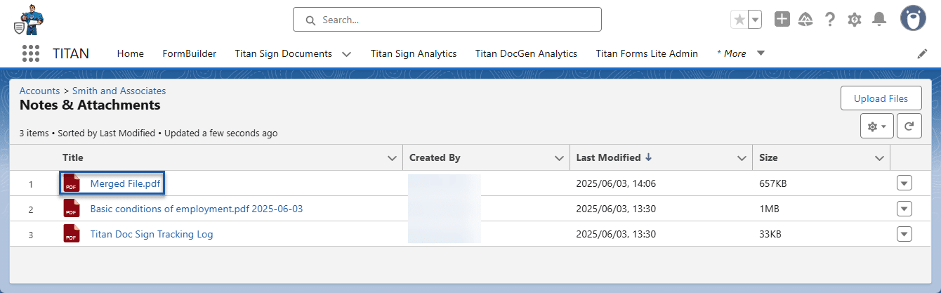Click the 2025/06/03, 14:06 date cell

tap(616, 183)
